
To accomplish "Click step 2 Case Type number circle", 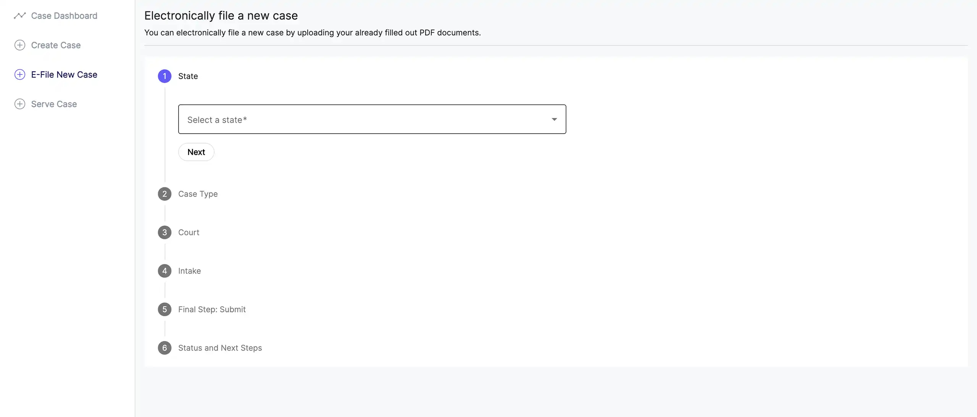I will [164, 194].
